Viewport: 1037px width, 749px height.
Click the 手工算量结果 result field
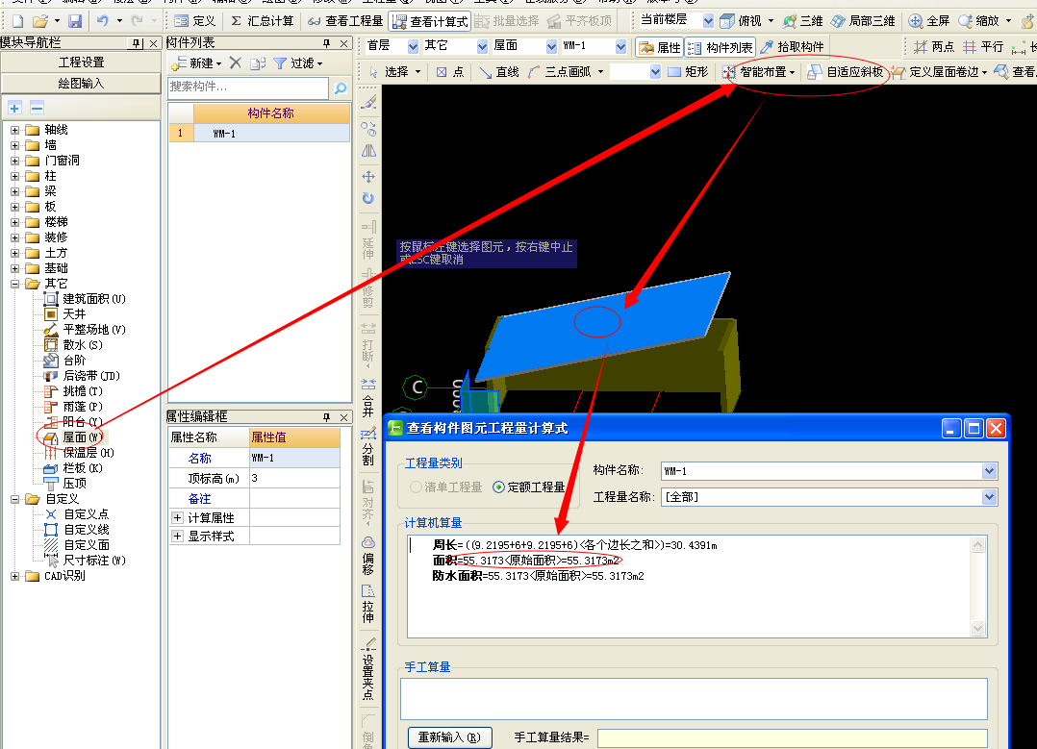[x=793, y=737]
